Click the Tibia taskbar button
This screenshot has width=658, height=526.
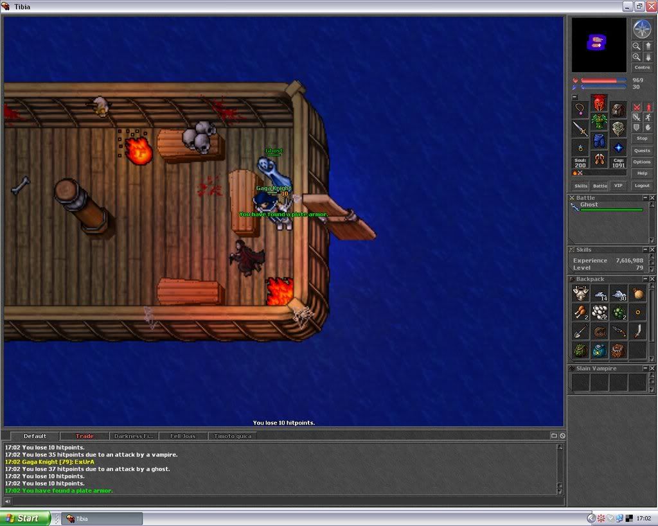(x=102, y=519)
